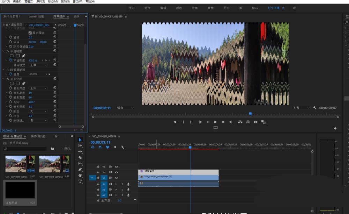Select the Hand tool
Screen dimensions: 349x214
point(80,175)
